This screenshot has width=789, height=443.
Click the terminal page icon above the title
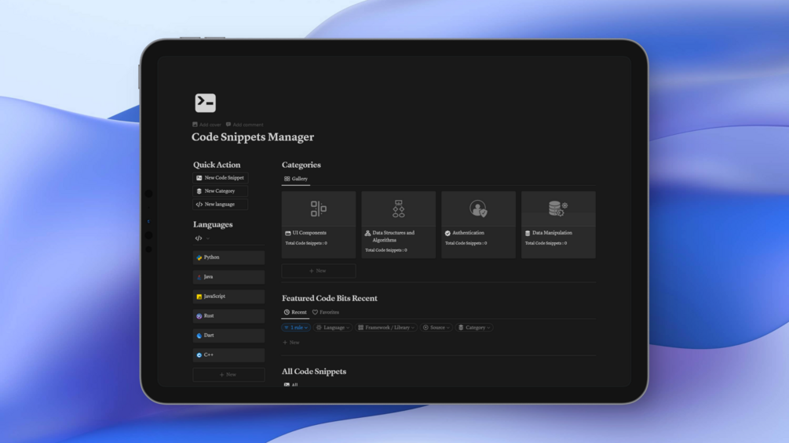(206, 103)
